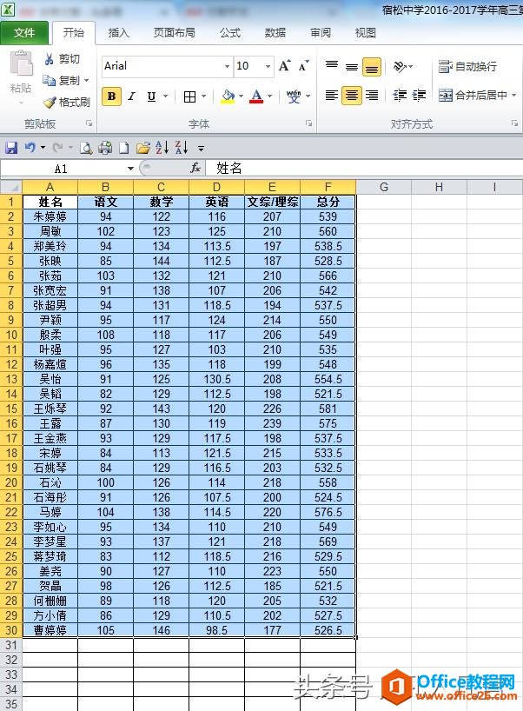Create new blank workbook icon
The width and height of the screenshot is (523, 711).
point(123,148)
